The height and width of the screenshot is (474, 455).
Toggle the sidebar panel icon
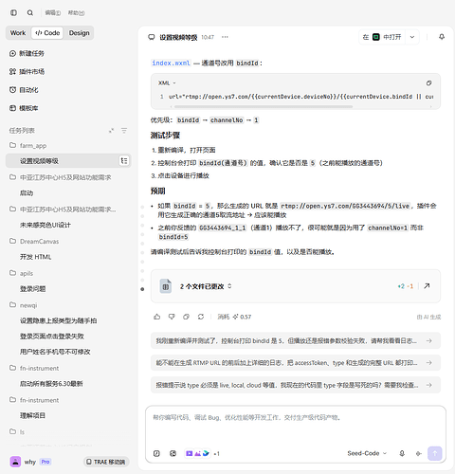(13, 12)
